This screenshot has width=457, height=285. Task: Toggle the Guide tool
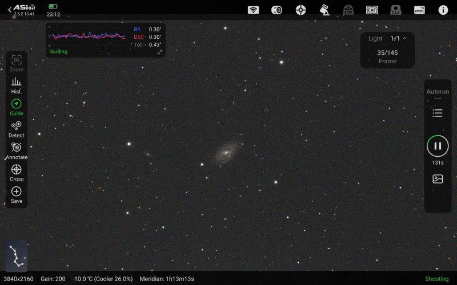pos(17,107)
